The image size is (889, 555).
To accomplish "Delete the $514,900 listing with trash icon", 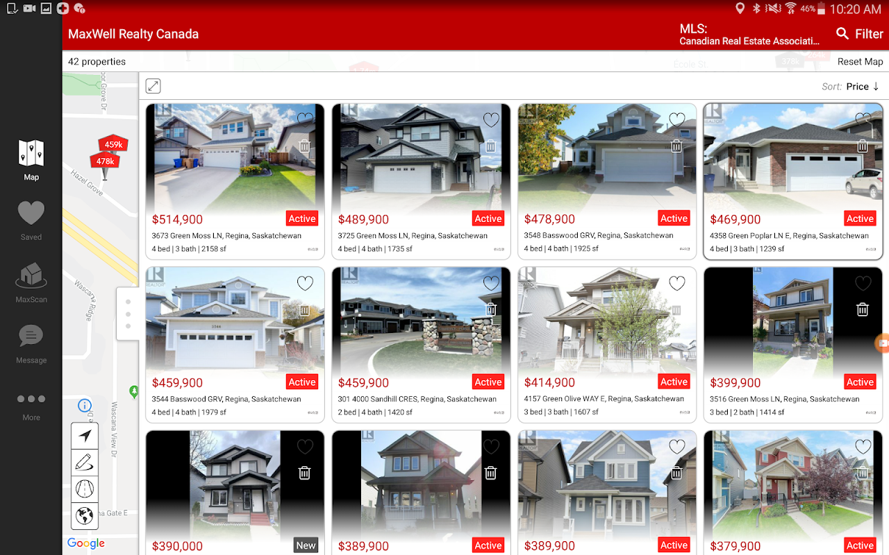I will click(x=304, y=146).
